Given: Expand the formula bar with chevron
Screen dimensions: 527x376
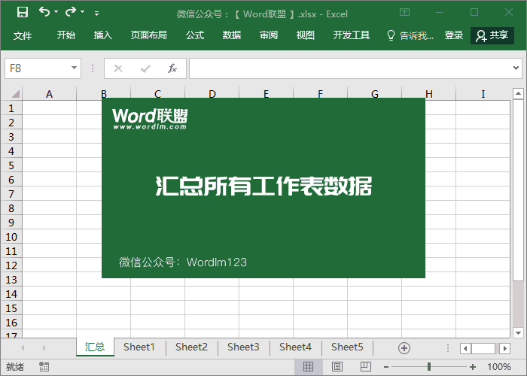Looking at the screenshot, I should point(516,68).
